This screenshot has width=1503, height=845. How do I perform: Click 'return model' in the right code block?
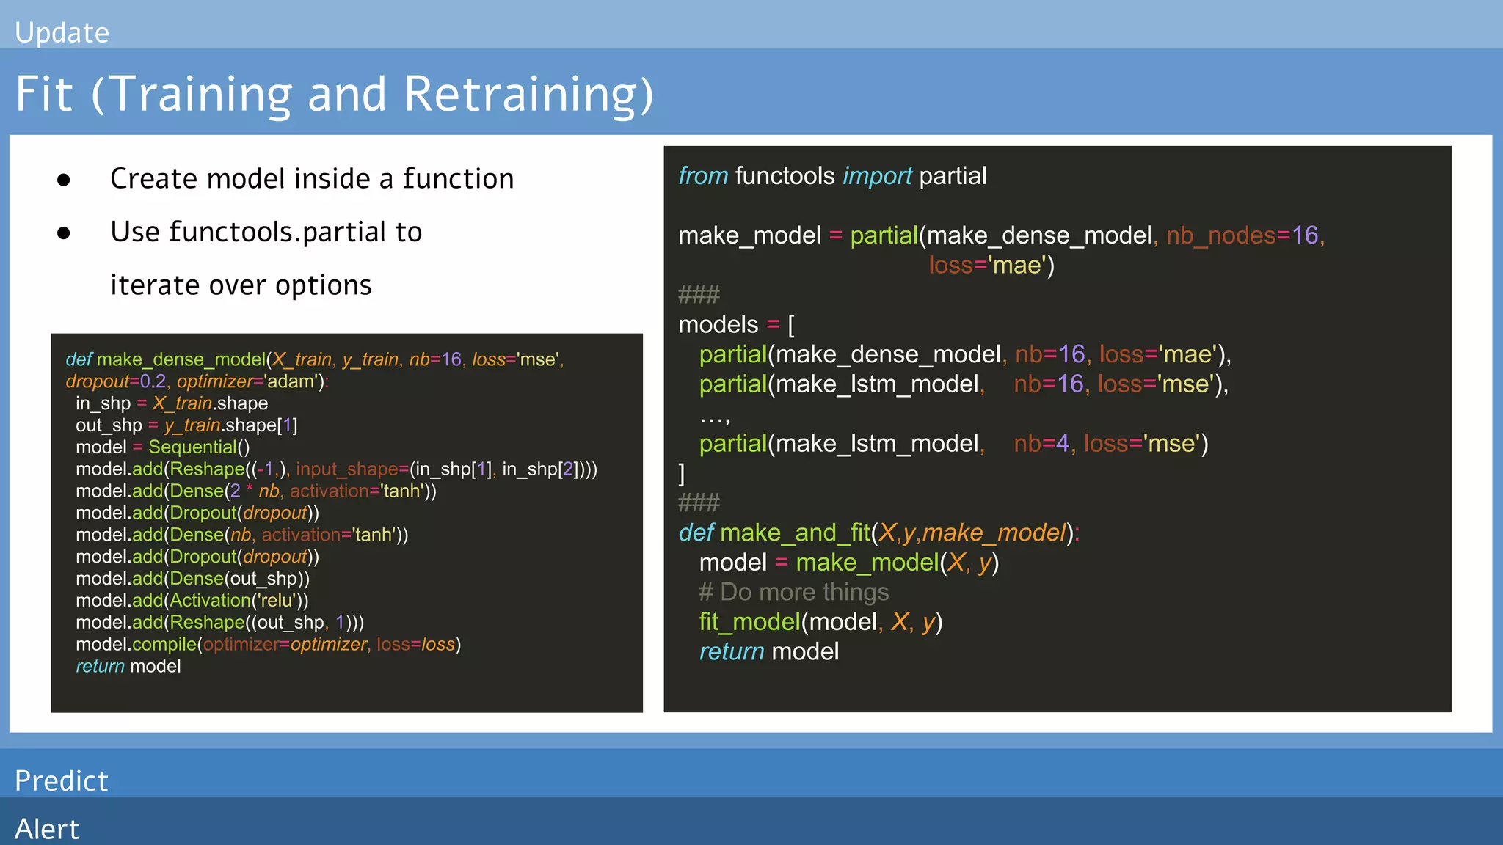(x=768, y=651)
